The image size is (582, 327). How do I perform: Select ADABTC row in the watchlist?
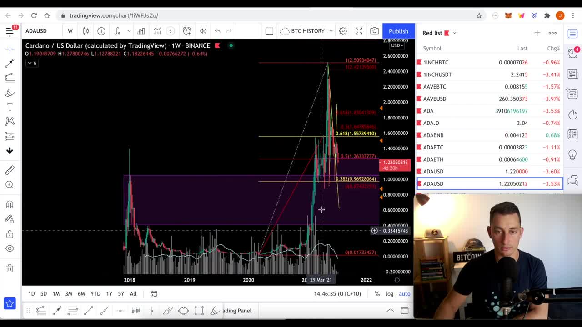tap(490, 147)
